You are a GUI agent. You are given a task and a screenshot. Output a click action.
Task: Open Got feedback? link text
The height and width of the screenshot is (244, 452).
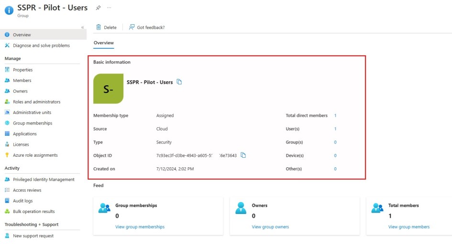151,27
